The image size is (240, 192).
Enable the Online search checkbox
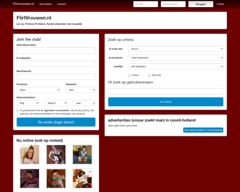point(129,76)
